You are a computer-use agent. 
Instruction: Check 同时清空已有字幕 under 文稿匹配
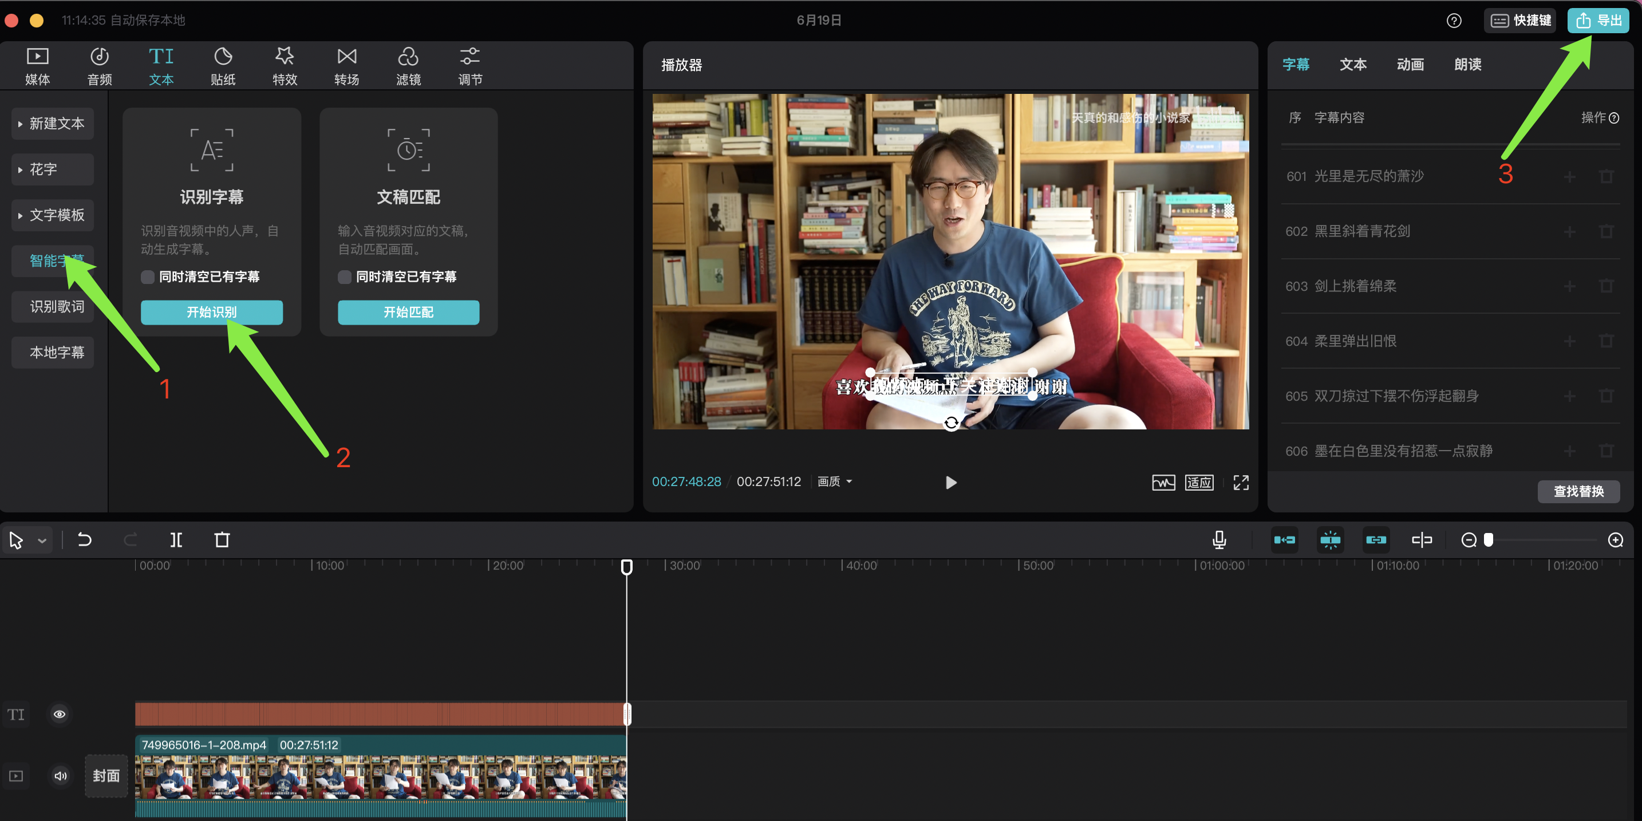[x=344, y=277]
